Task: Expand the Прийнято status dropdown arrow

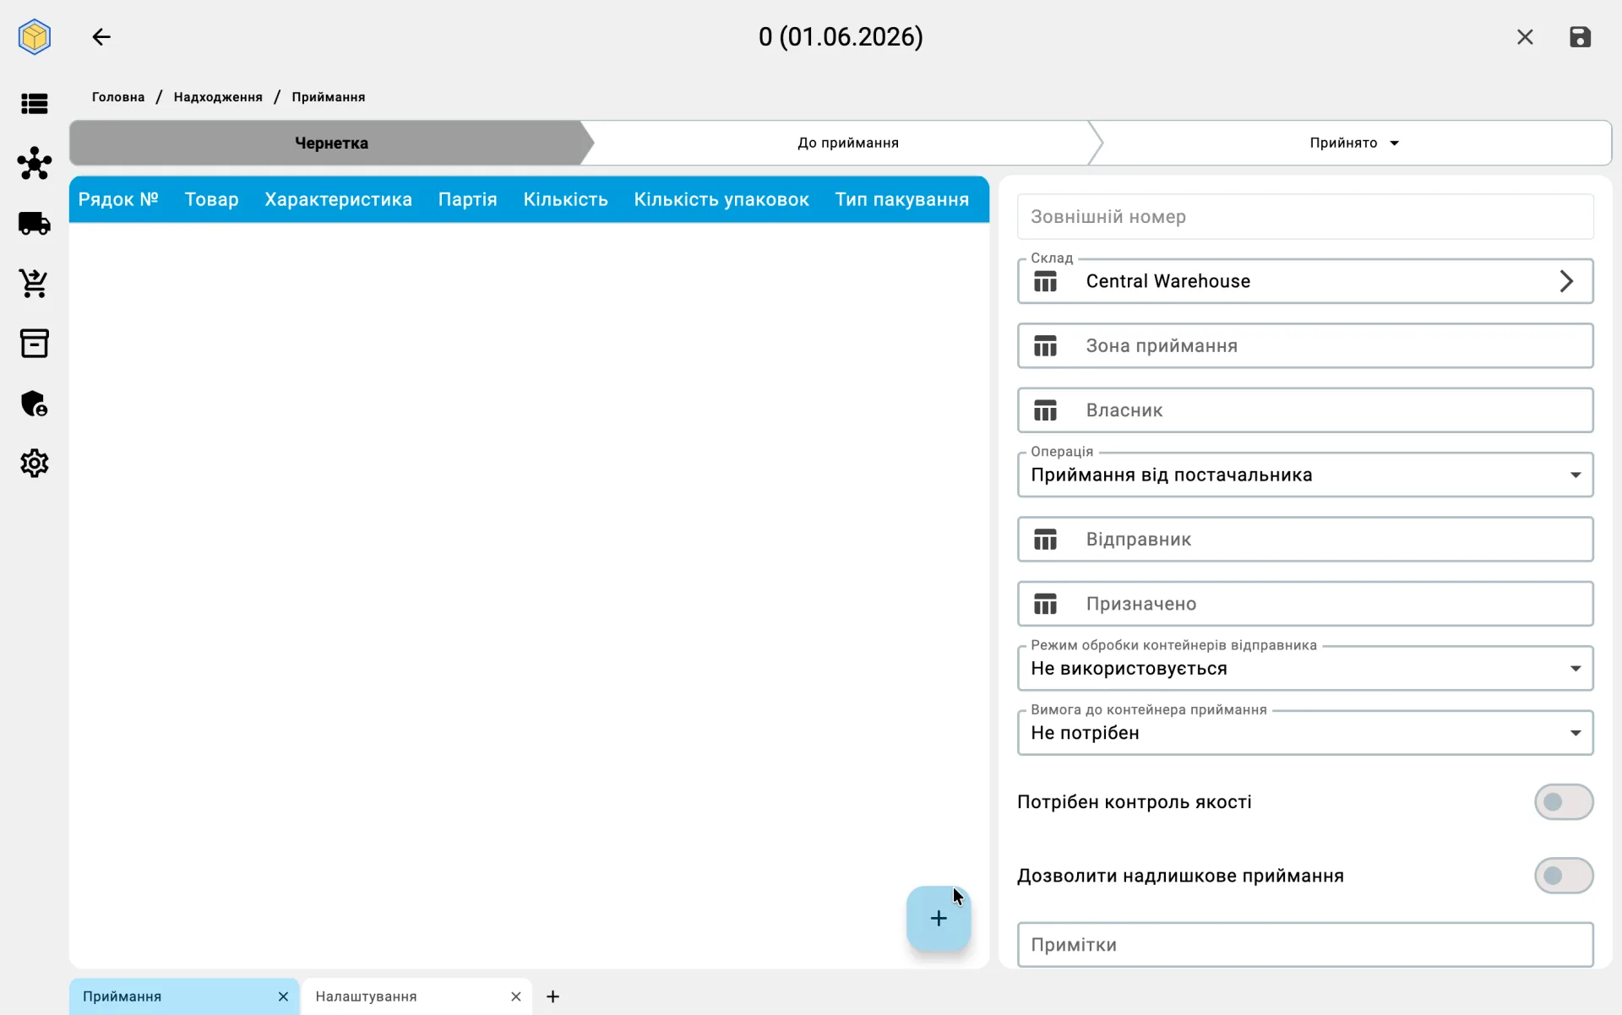Action: [x=1395, y=144]
